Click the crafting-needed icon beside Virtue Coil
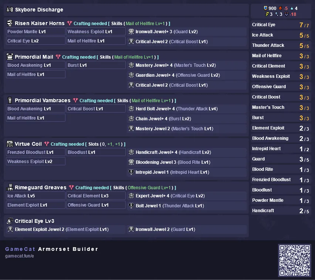This screenshot has height=280, width=315. click(47, 144)
